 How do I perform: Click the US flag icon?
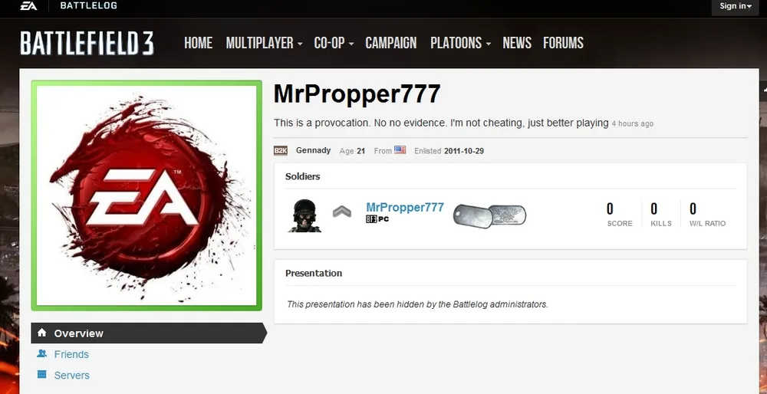[x=400, y=150]
